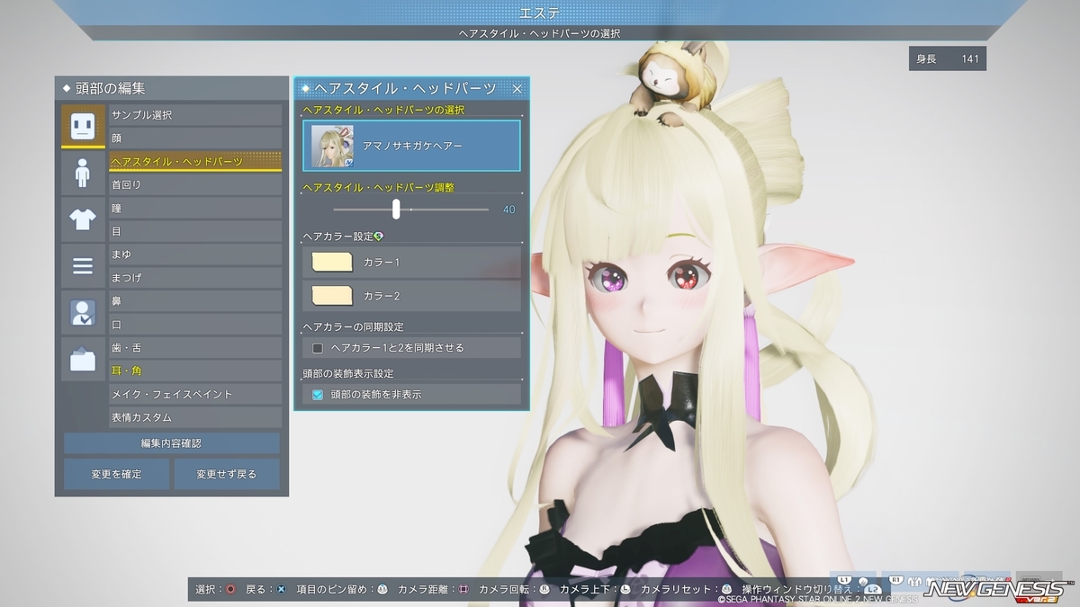
Task: Click 変更せず戻る button
Action: point(227,474)
